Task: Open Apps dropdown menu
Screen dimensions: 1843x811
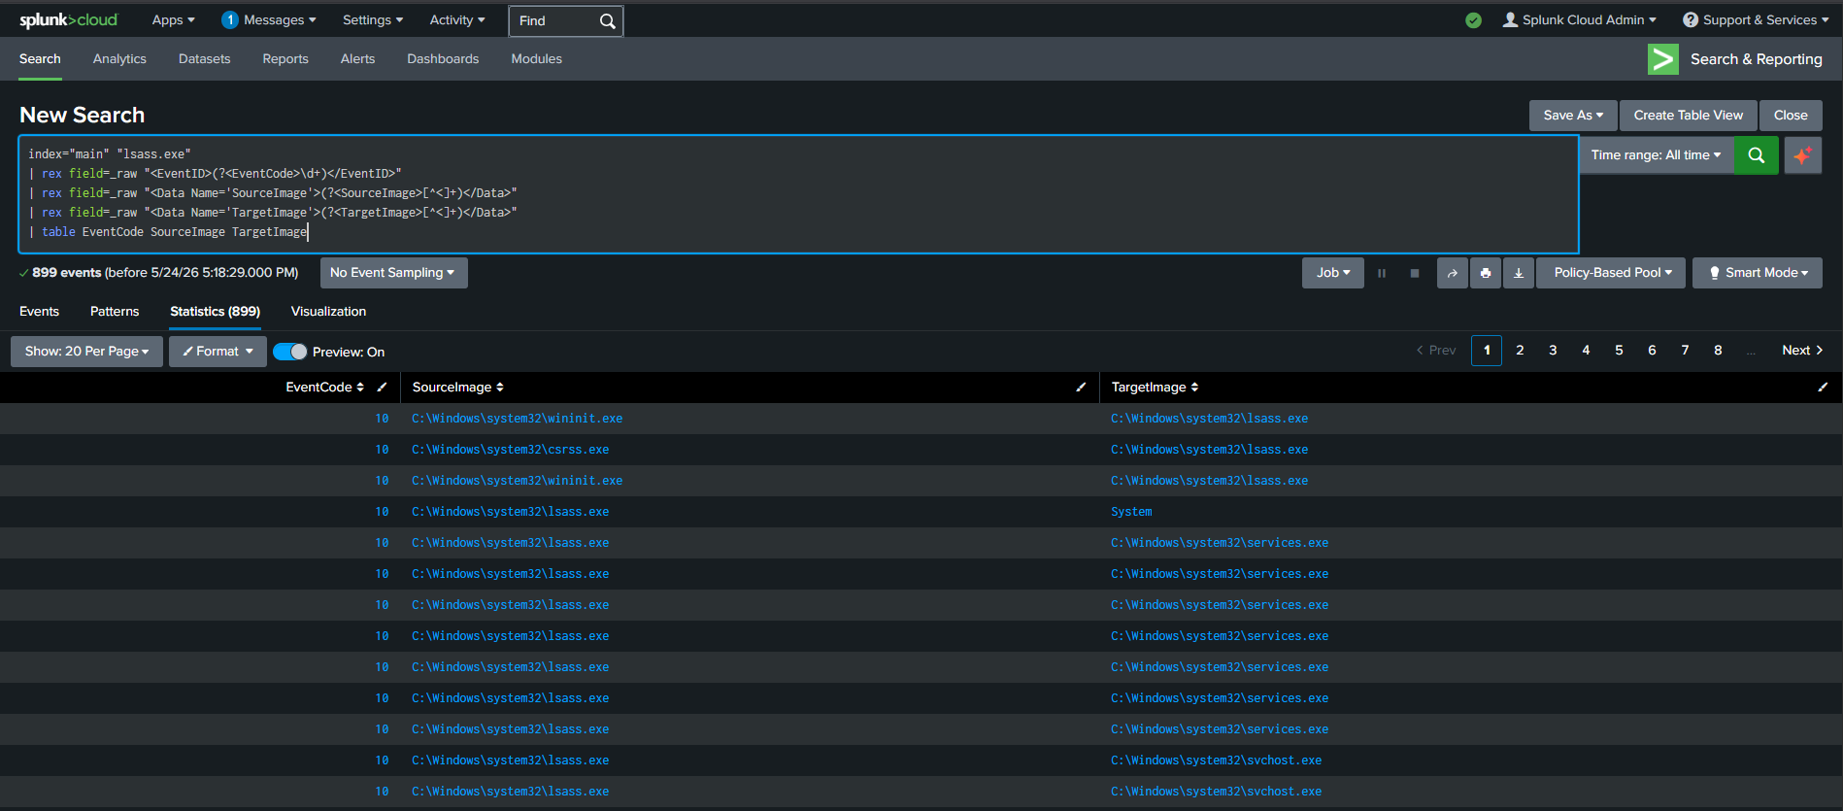Action: [x=173, y=19]
